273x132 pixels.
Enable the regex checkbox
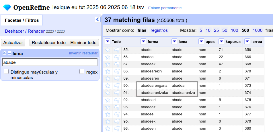click(82, 72)
